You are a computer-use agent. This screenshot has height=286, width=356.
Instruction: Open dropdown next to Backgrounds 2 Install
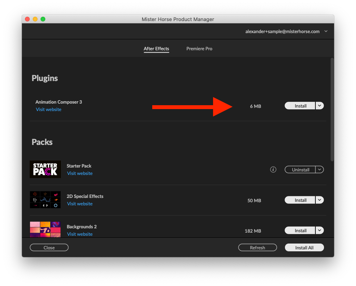pos(319,230)
